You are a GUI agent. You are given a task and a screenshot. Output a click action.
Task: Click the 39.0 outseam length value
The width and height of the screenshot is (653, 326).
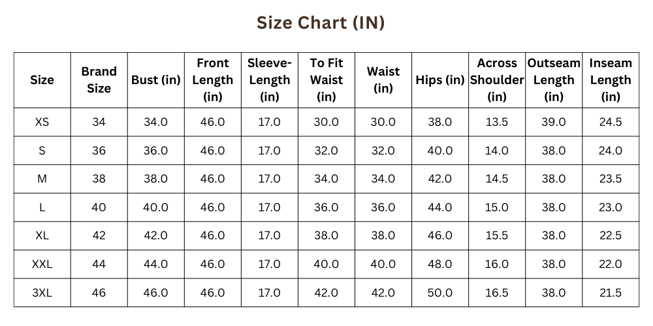pos(553,122)
